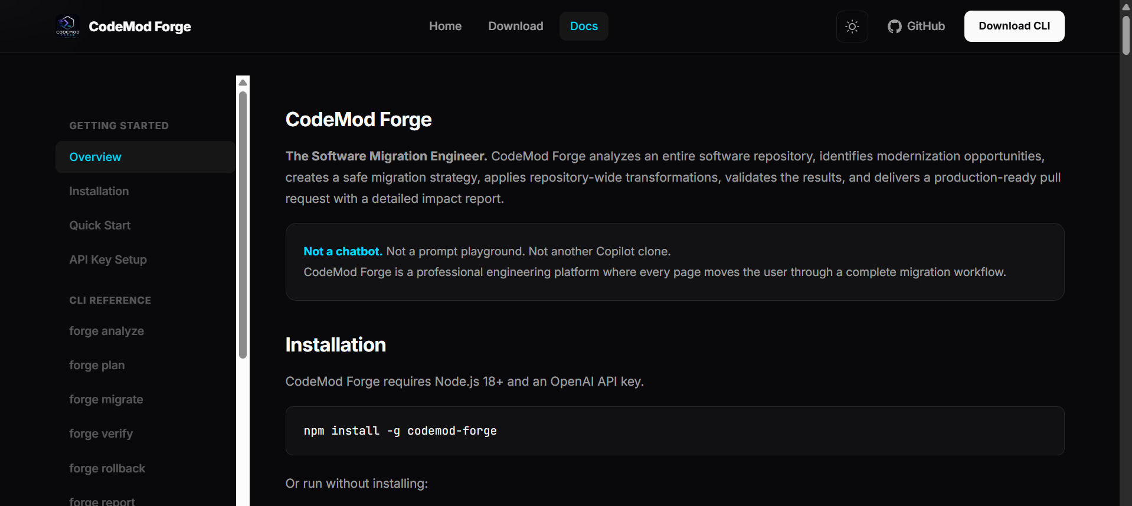The image size is (1132, 506).
Task: Select the Docs nav tab
Action: (x=584, y=27)
